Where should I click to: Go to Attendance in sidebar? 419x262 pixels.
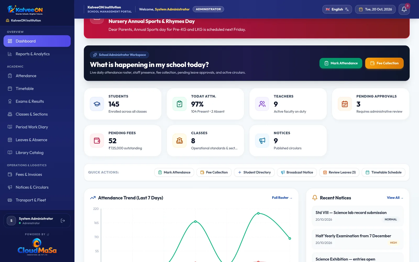tap(37, 76)
